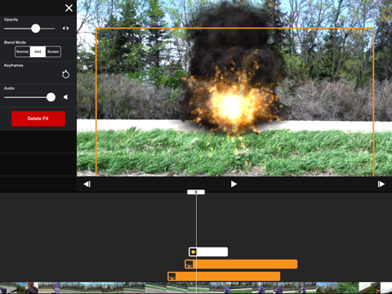
Task: Click thumbnail icon of bottom orange clip
Action: pos(172,276)
